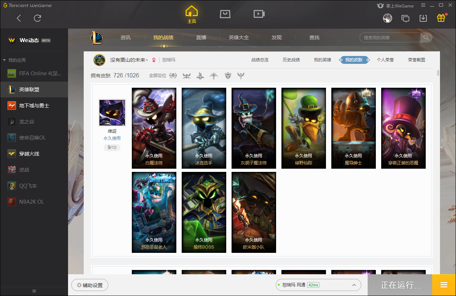
Task: Filter skins by support role icon
Action: [x=241, y=76]
